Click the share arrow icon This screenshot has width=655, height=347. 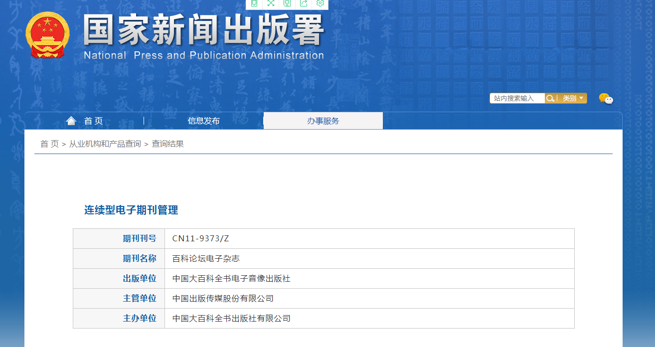tap(304, 3)
